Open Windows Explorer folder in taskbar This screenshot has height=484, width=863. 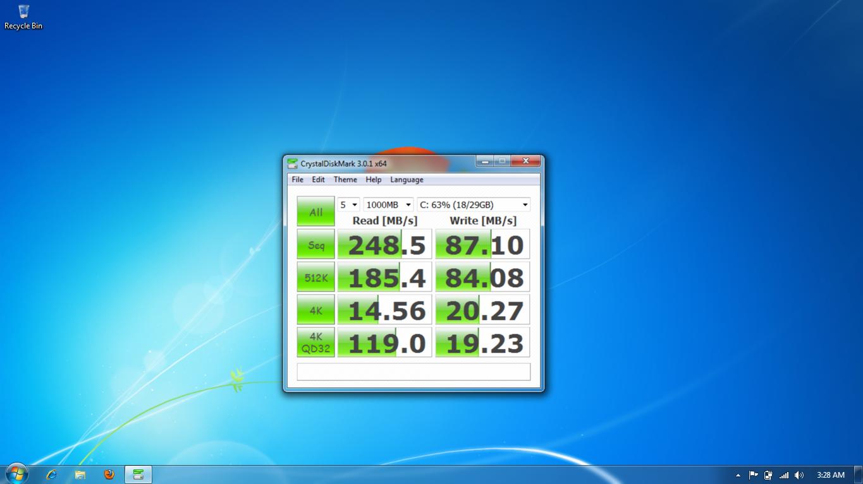80,475
